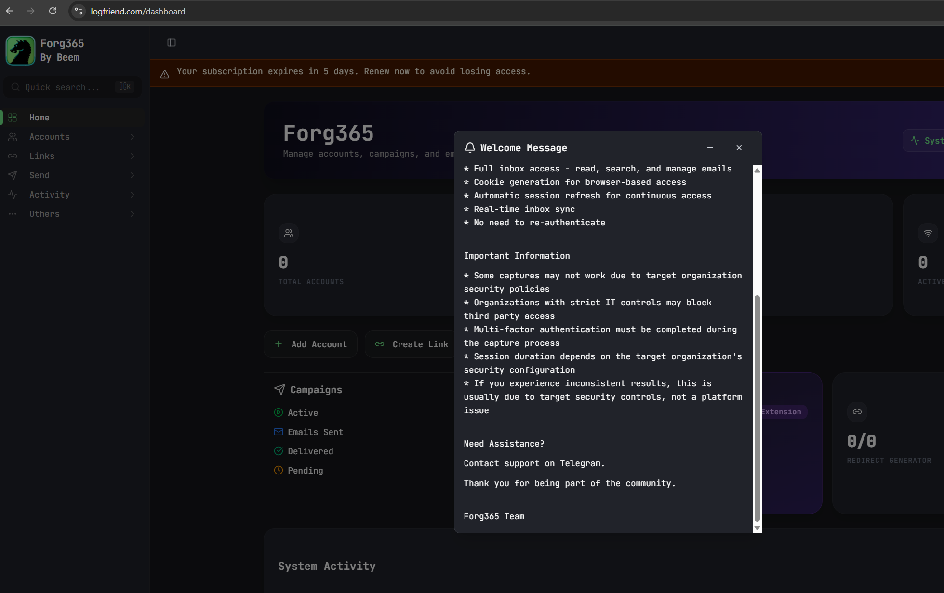Click the subscription expiry banner text
The height and width of the screenshot is (593, 944).
(x=353, y=71)
